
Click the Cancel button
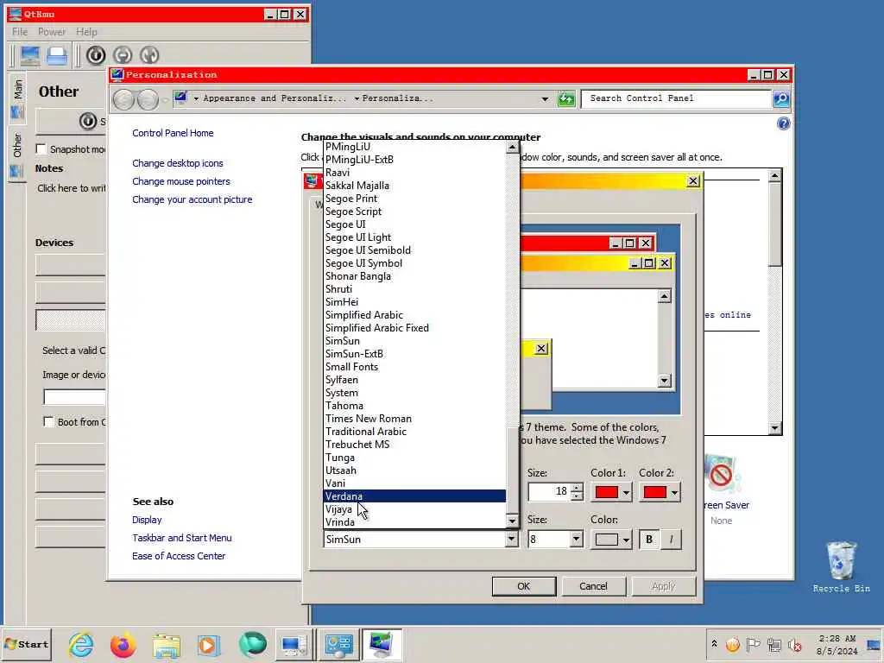[x=593, y=586]
